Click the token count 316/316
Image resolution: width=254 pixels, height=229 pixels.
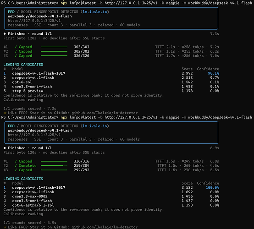coord(82,161)
